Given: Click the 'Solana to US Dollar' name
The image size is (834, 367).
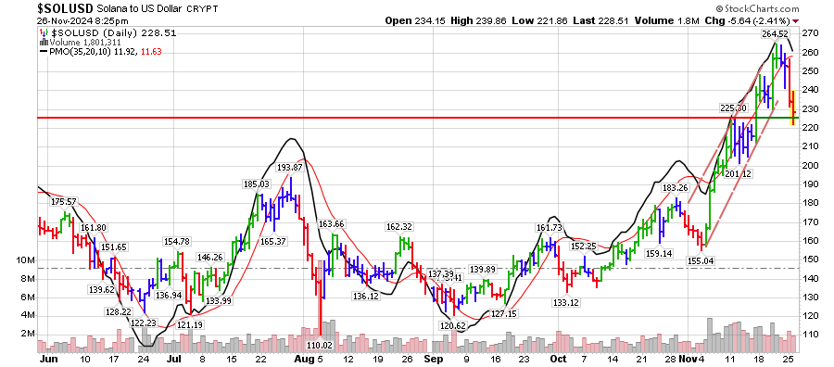Looking at the screenshot, I should click(x=140, y=9).
